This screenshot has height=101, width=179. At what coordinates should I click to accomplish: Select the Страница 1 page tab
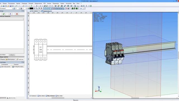point(33,96)
